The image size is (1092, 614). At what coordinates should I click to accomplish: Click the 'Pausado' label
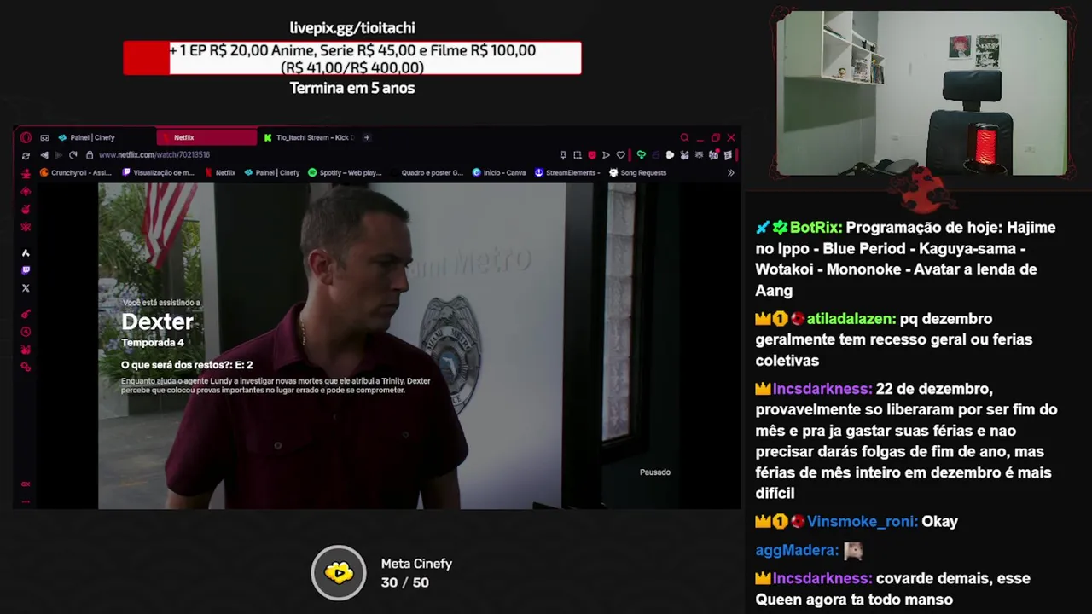click(655, 472)
